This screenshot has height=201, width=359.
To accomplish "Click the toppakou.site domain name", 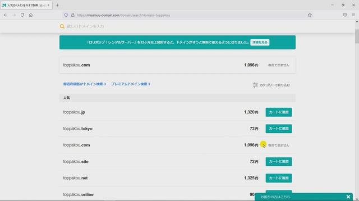I will tap(76, 161).
